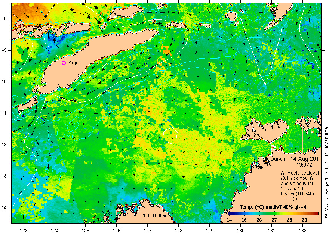Click the '(0.1m contours)' legend text

pyautogui.click(x=297, y=178)
